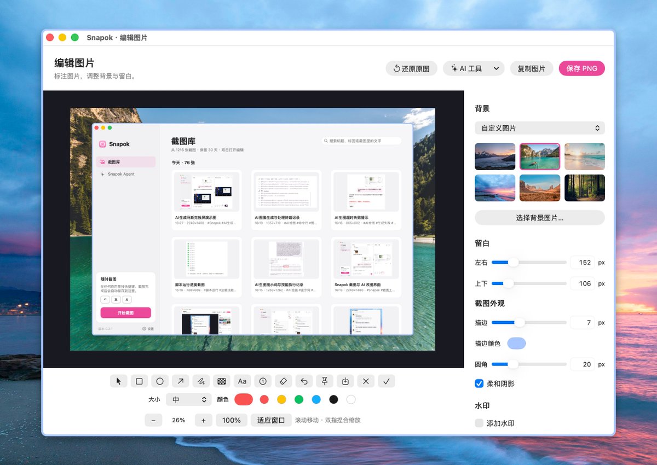This screenshot has height=465, width=657.
Task: Click the 圆角 corner radius slider
Action: [529, 364]
